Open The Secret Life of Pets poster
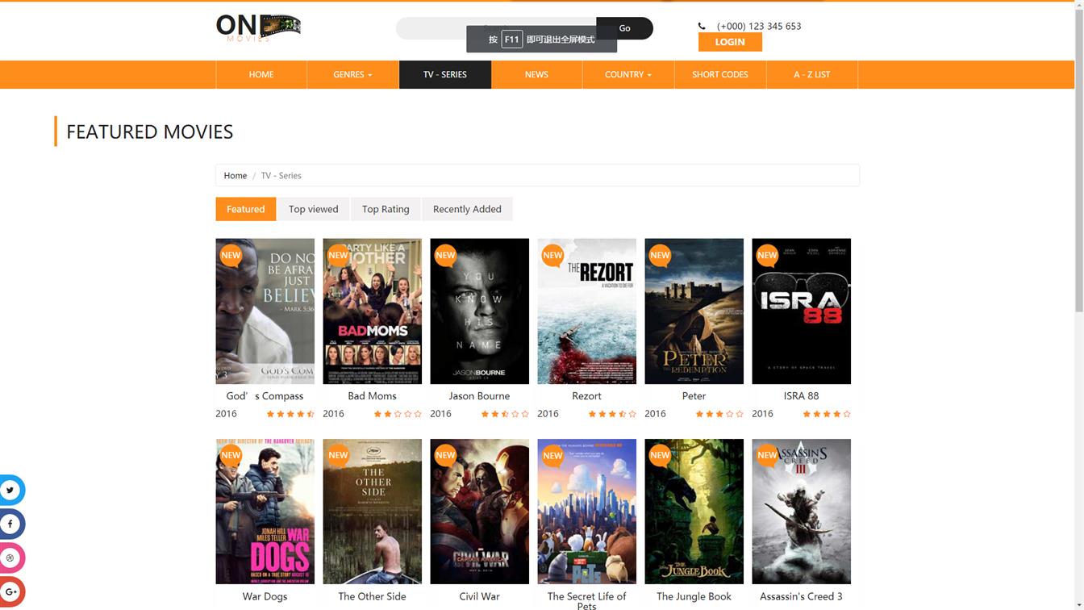 point(586,512)
